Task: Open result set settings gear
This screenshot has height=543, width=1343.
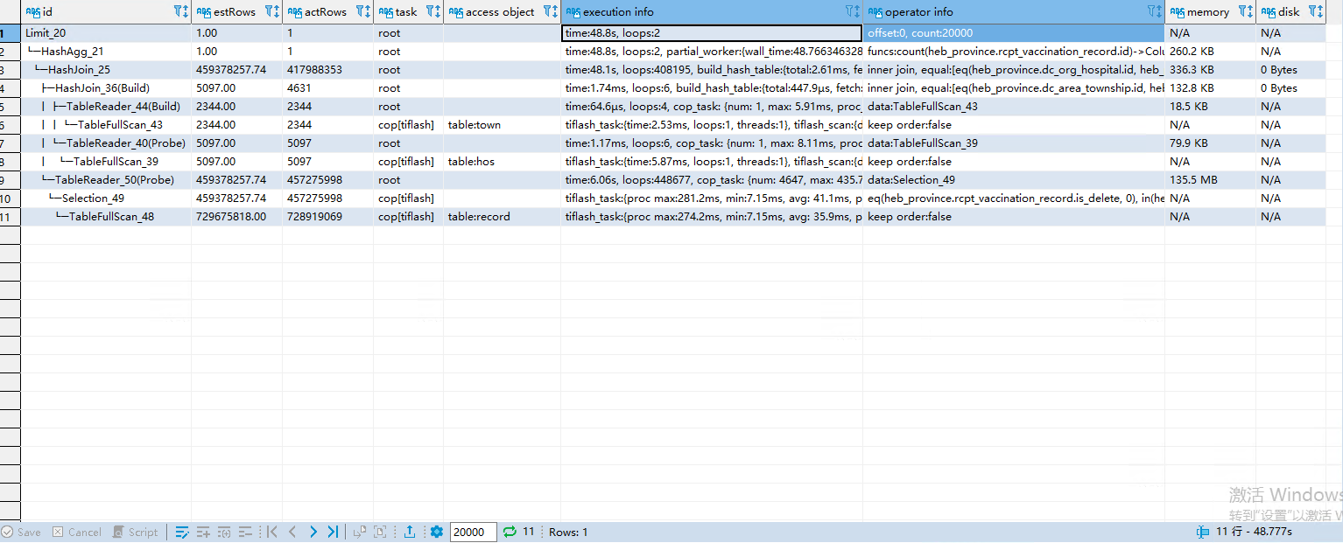Action: coord(436,532)
